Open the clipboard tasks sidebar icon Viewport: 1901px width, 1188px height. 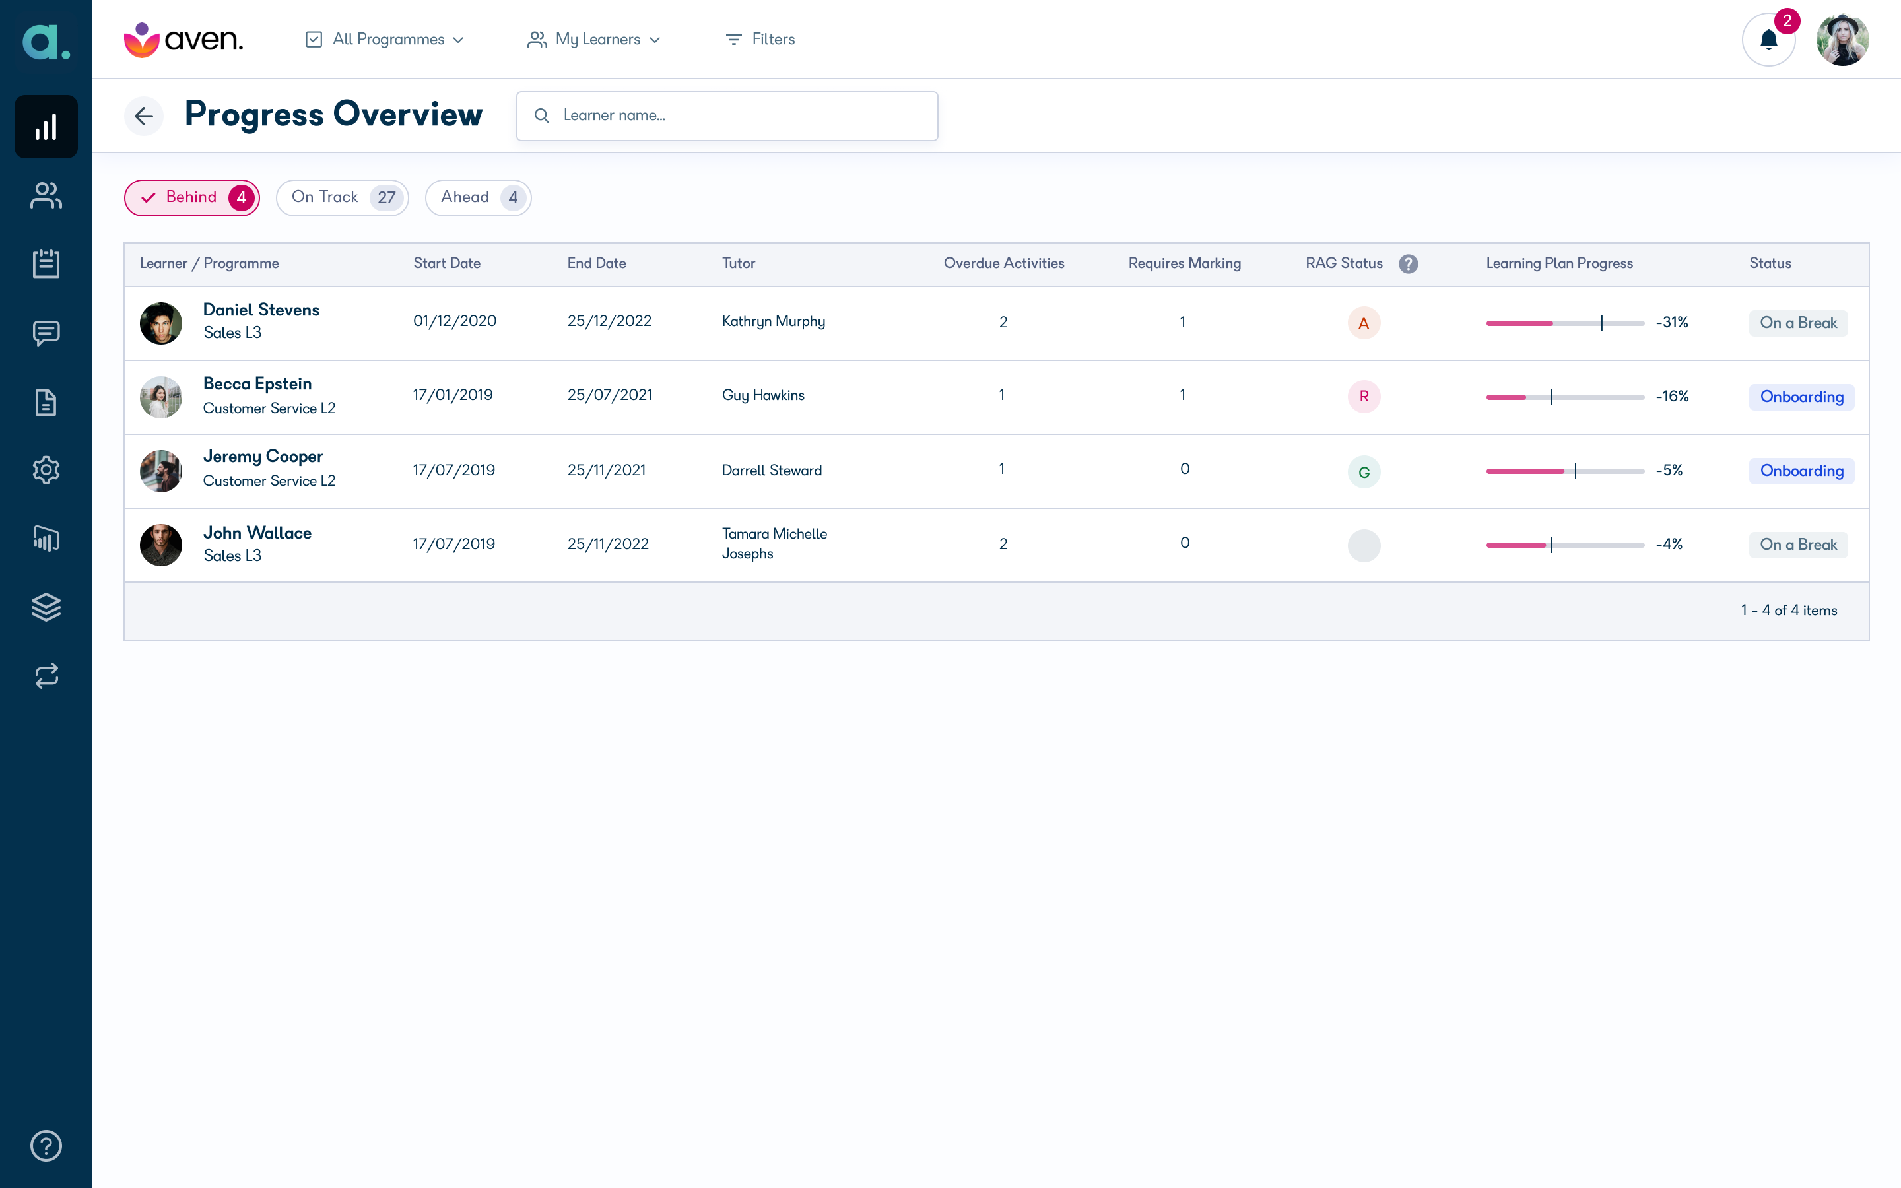tap(46, 264)
